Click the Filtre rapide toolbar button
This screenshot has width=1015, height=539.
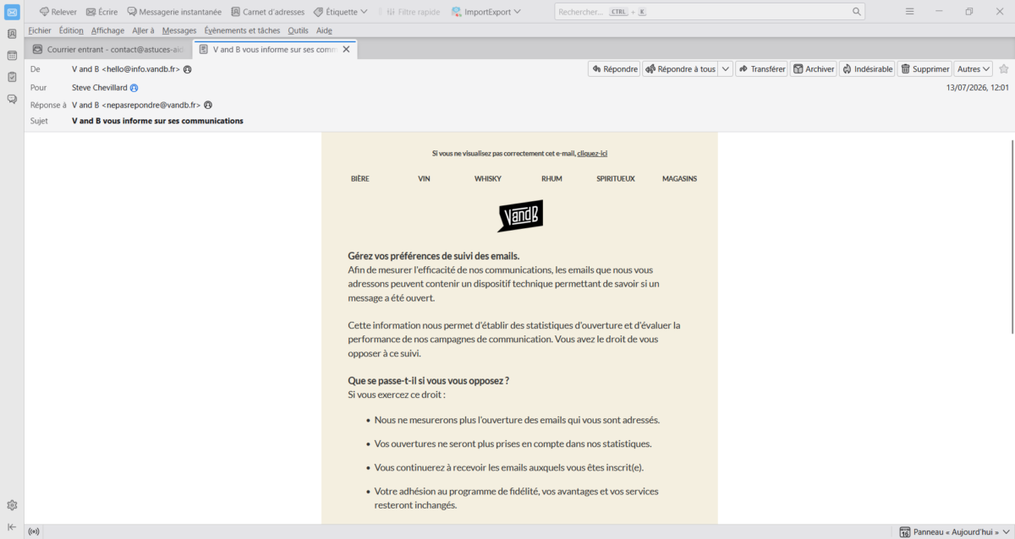point(413,12)
